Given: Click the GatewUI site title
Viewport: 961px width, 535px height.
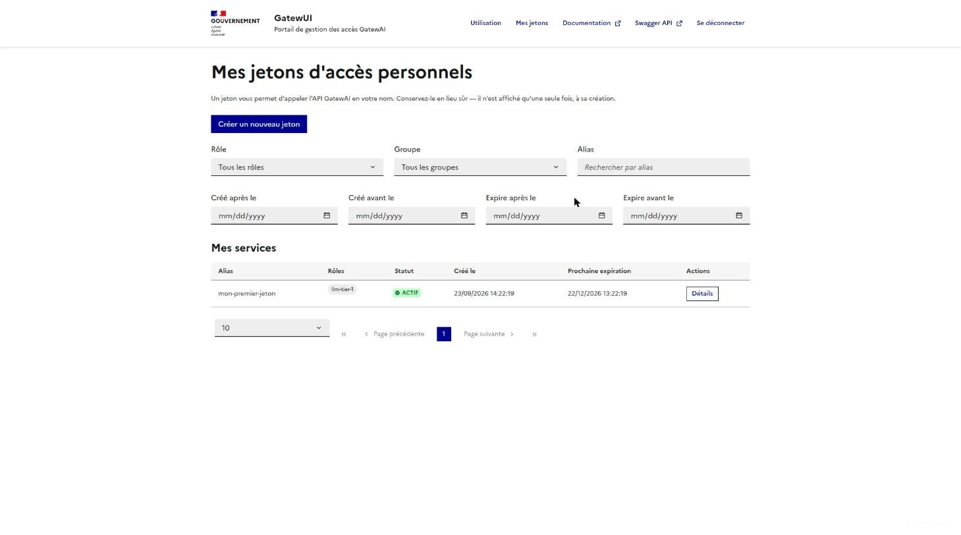Looking at the screenshot, I should tap(293, 18).
